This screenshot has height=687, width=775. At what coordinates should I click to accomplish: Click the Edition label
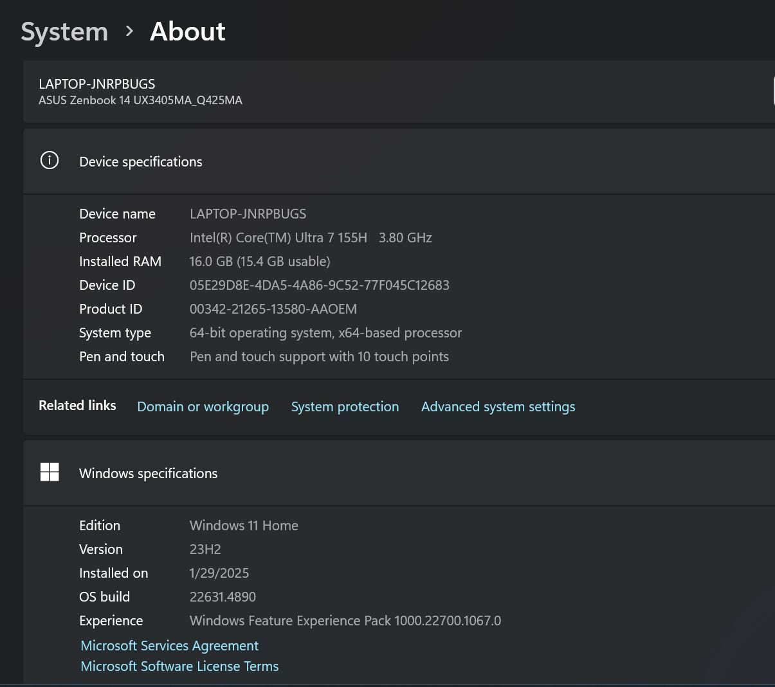pyautogui.click(x=100, y=526)
